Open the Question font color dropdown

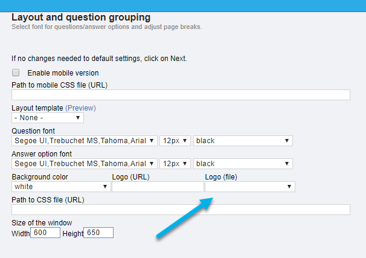[x=243, y=141]
